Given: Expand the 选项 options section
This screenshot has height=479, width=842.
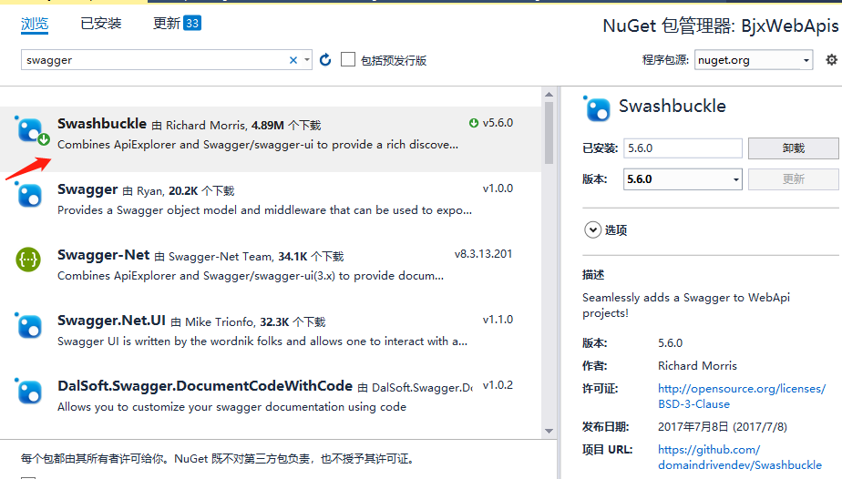Looking at the screenshot, I should [x=593, y=230].
